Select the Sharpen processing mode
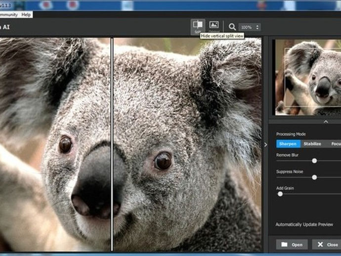This screenshot has width=341, height=256. (x=288, y=144)
